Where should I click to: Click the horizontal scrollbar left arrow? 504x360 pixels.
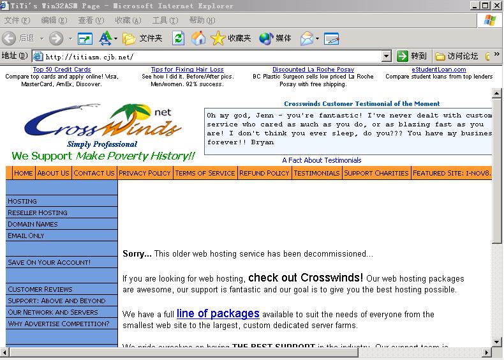coord(4,352)
